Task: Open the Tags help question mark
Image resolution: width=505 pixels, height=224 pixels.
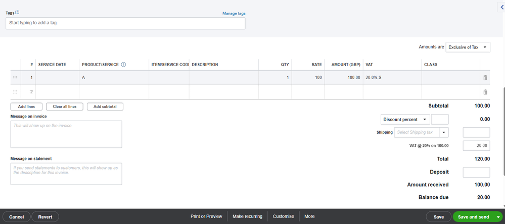Action: pyautogui.click(x=17, y=12)
